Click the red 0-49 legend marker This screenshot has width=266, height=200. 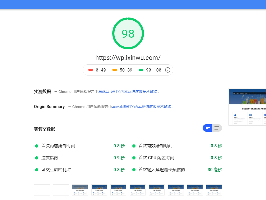click(91, 70)
